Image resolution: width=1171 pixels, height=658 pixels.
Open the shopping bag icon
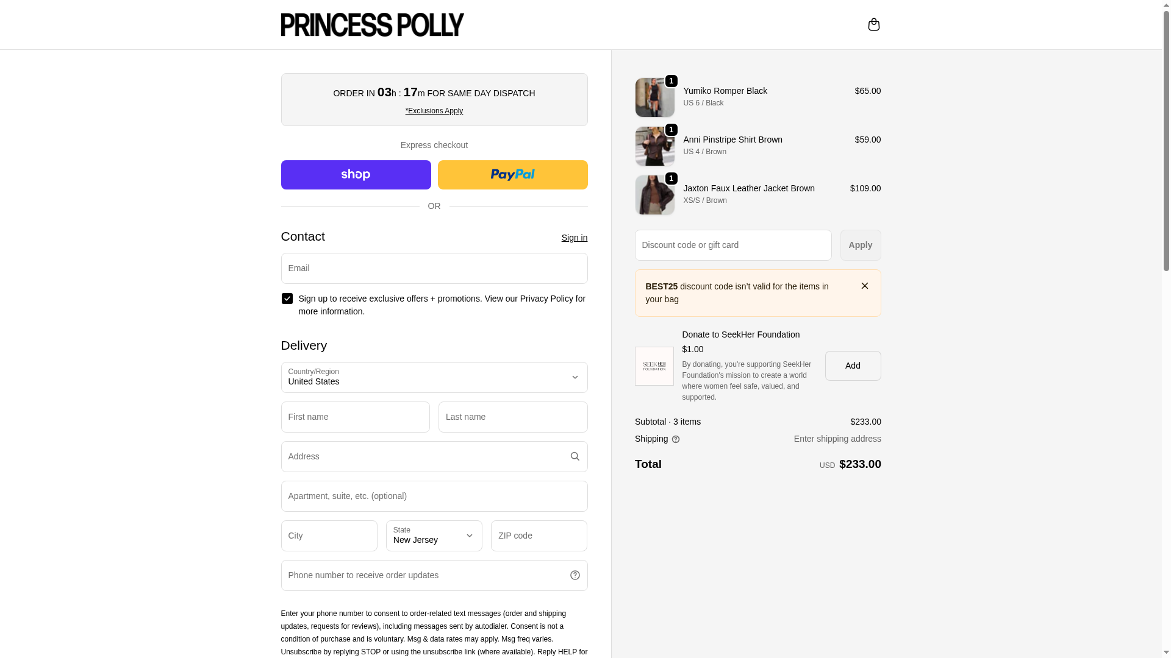click(x=873, y=24)
